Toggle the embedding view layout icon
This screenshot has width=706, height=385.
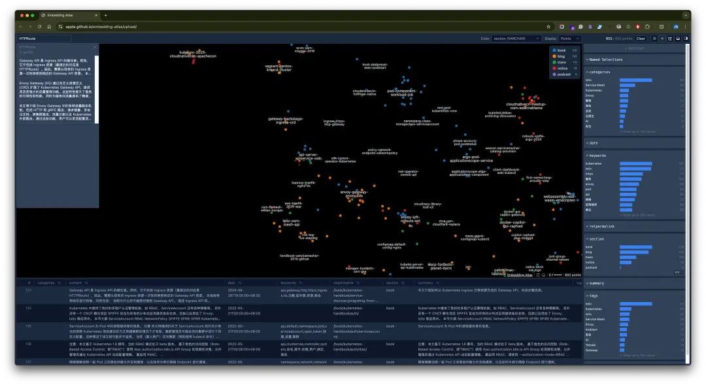(x=670, y=39)
